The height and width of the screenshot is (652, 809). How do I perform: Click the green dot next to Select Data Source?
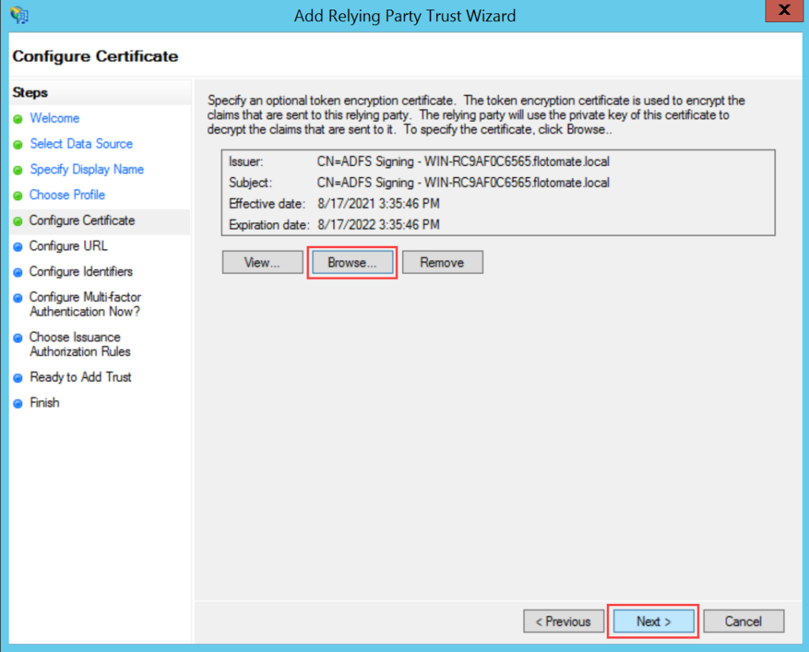point(18,144)
